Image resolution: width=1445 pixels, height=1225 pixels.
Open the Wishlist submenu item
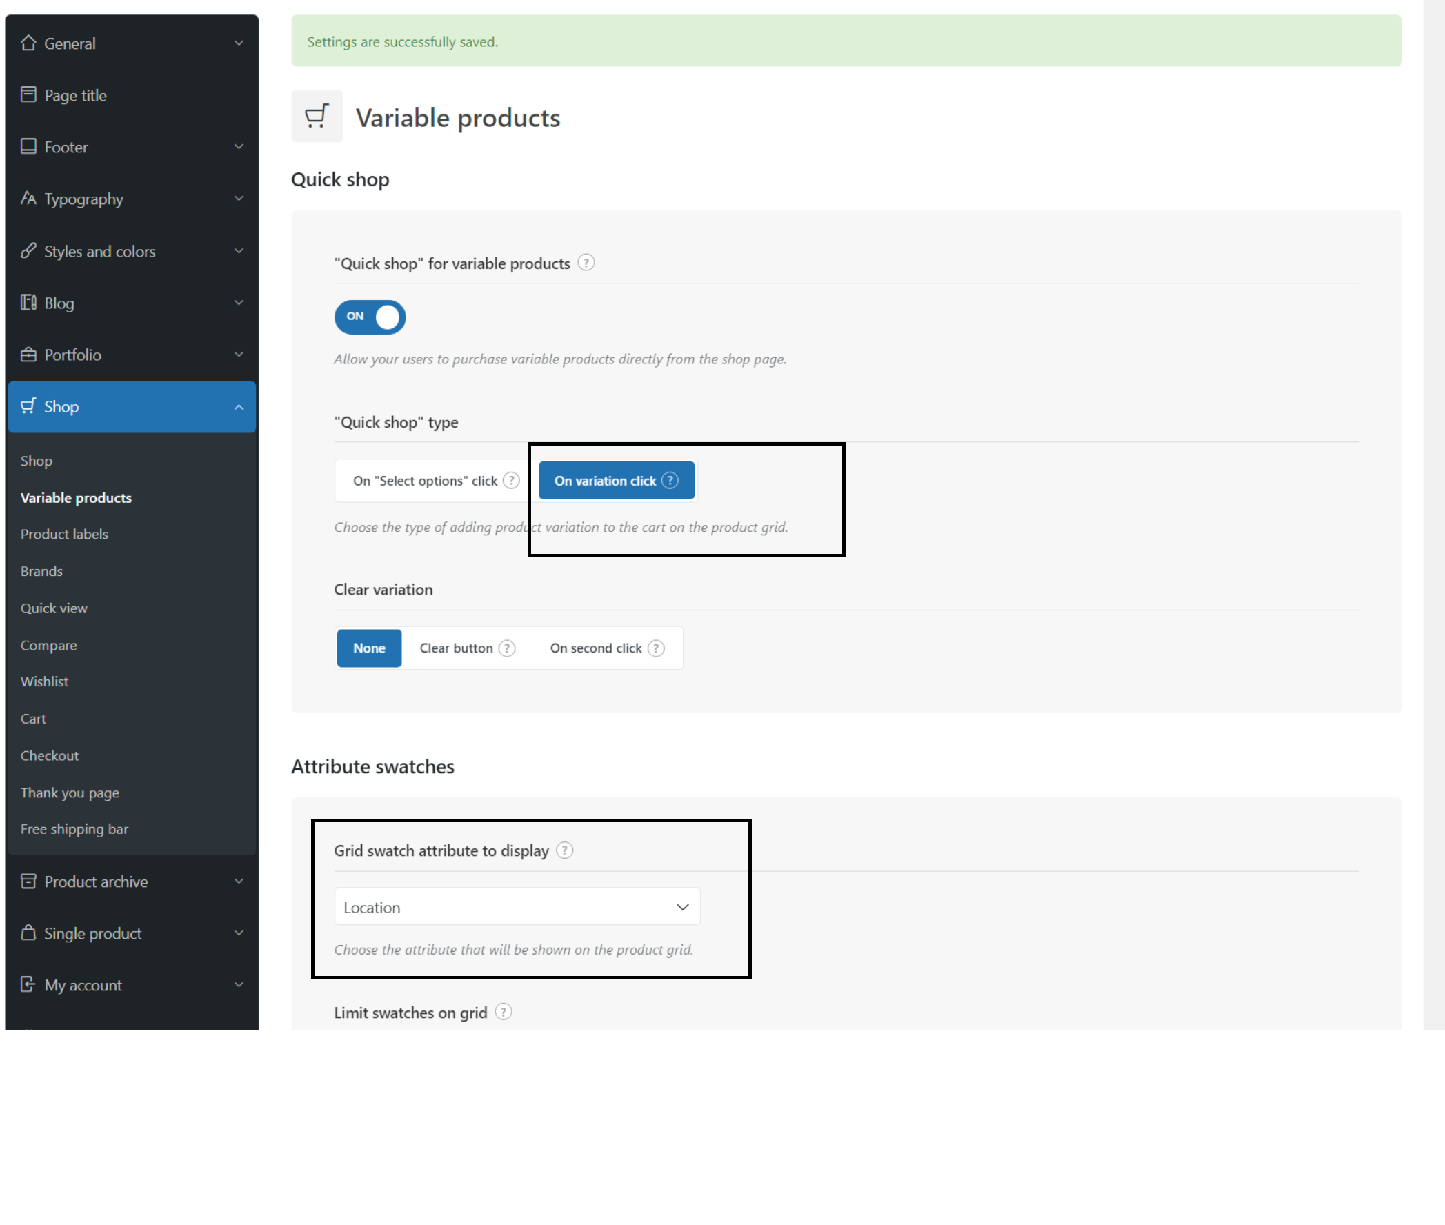[x=44, y=681]
